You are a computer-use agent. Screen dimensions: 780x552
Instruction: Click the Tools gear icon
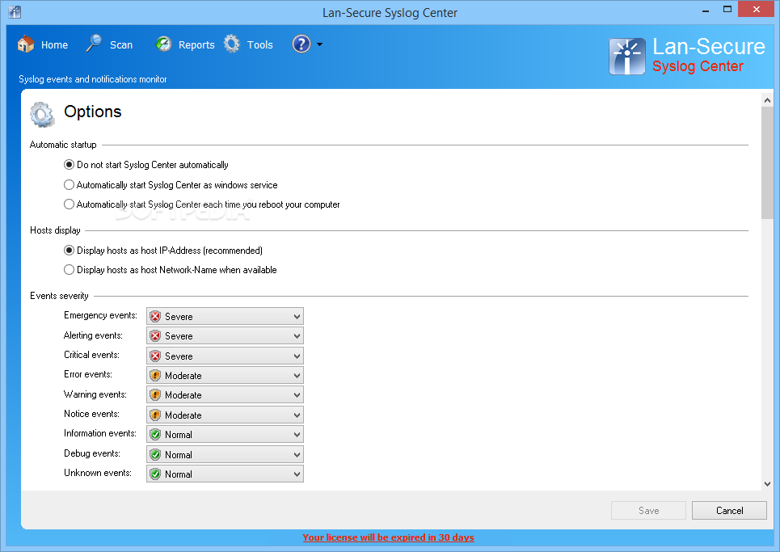(231, 44)
